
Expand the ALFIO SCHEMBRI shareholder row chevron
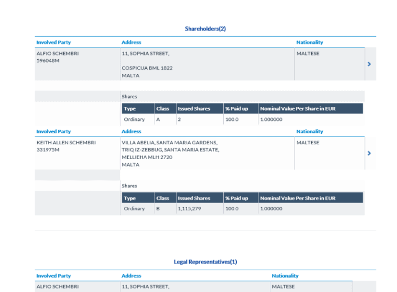point(369,64)
